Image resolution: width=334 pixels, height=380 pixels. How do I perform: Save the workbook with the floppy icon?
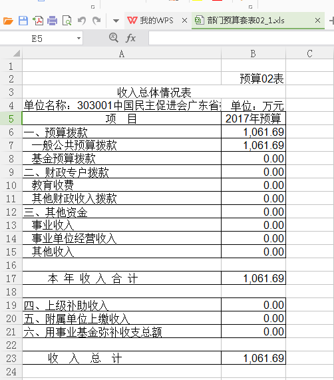23,21
